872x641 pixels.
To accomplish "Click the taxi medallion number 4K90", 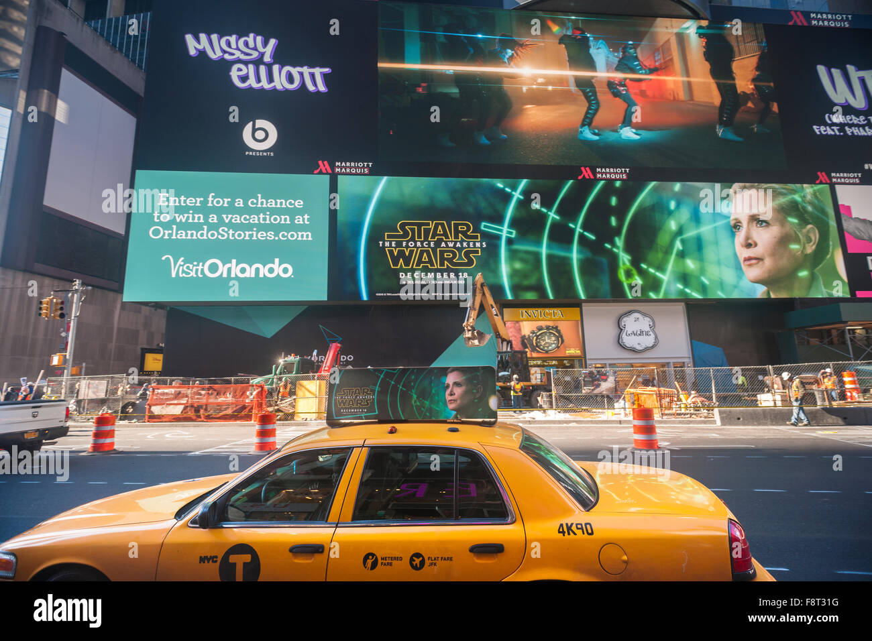I will tap(575, 529).
